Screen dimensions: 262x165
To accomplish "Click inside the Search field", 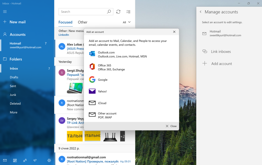I will (83, 12).
